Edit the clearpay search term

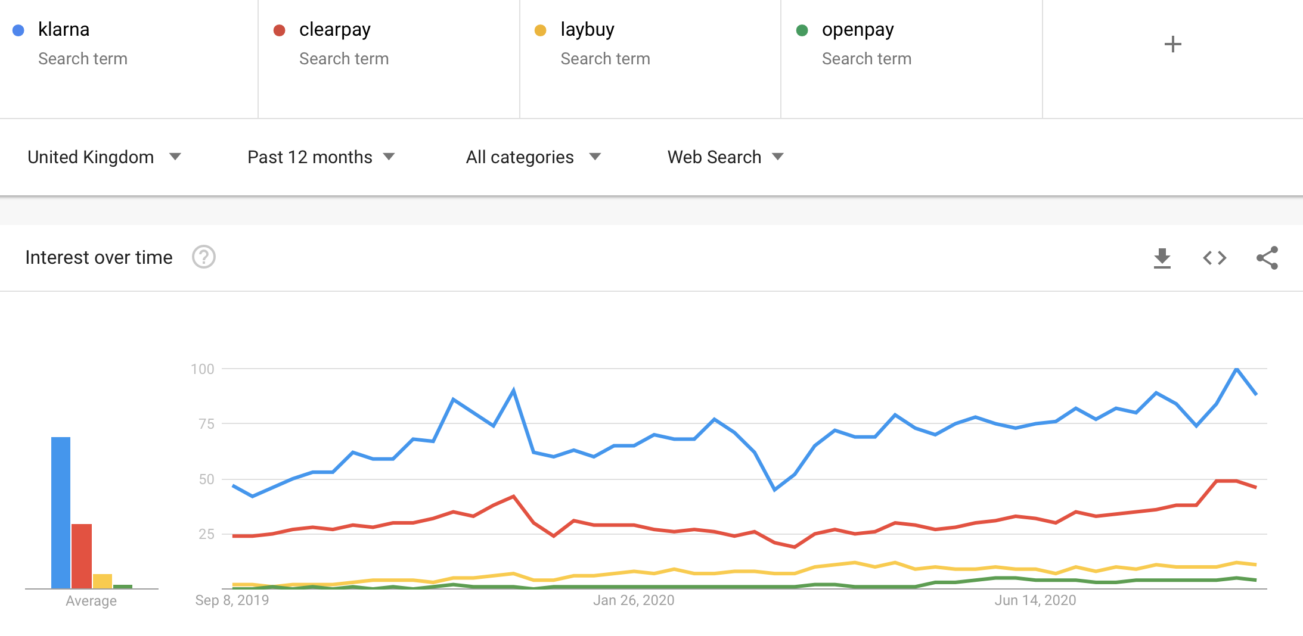tap(334, 30)
